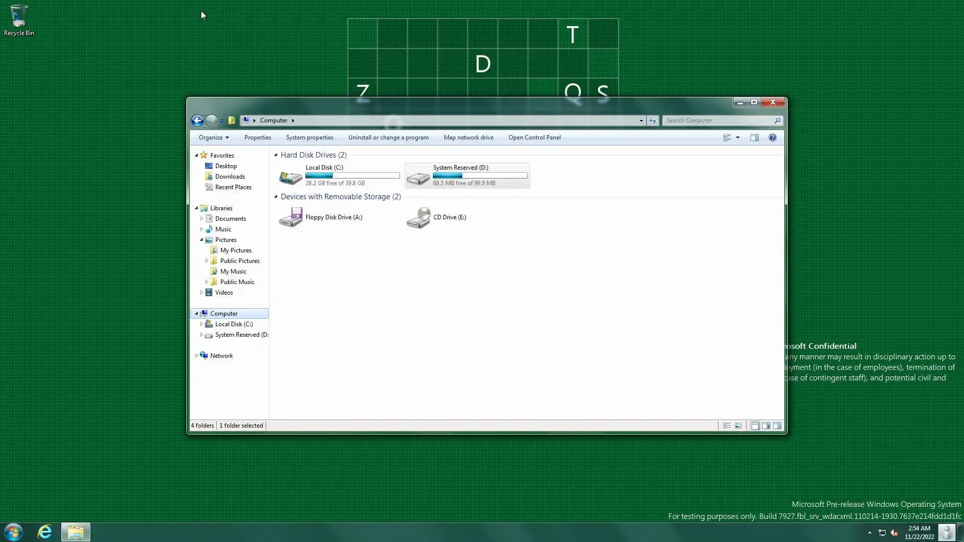The height and width of the screenshot is (542, 964).
Task: Click the refresh button beside the address bar
Action: (652, 120)
